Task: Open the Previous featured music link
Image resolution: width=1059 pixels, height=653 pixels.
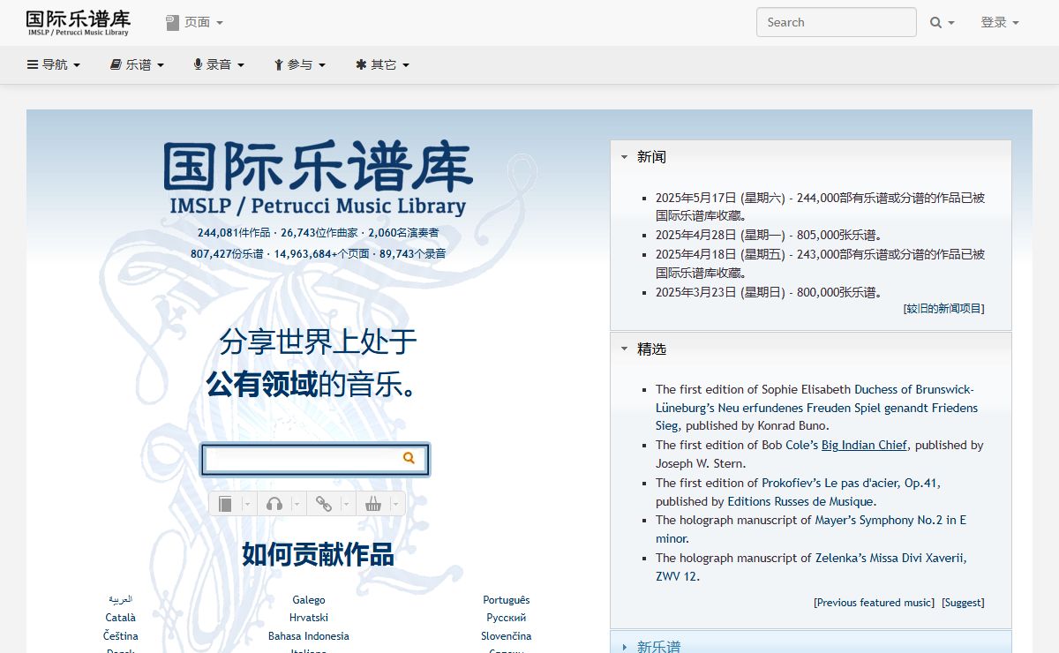Action: (874, 603)
